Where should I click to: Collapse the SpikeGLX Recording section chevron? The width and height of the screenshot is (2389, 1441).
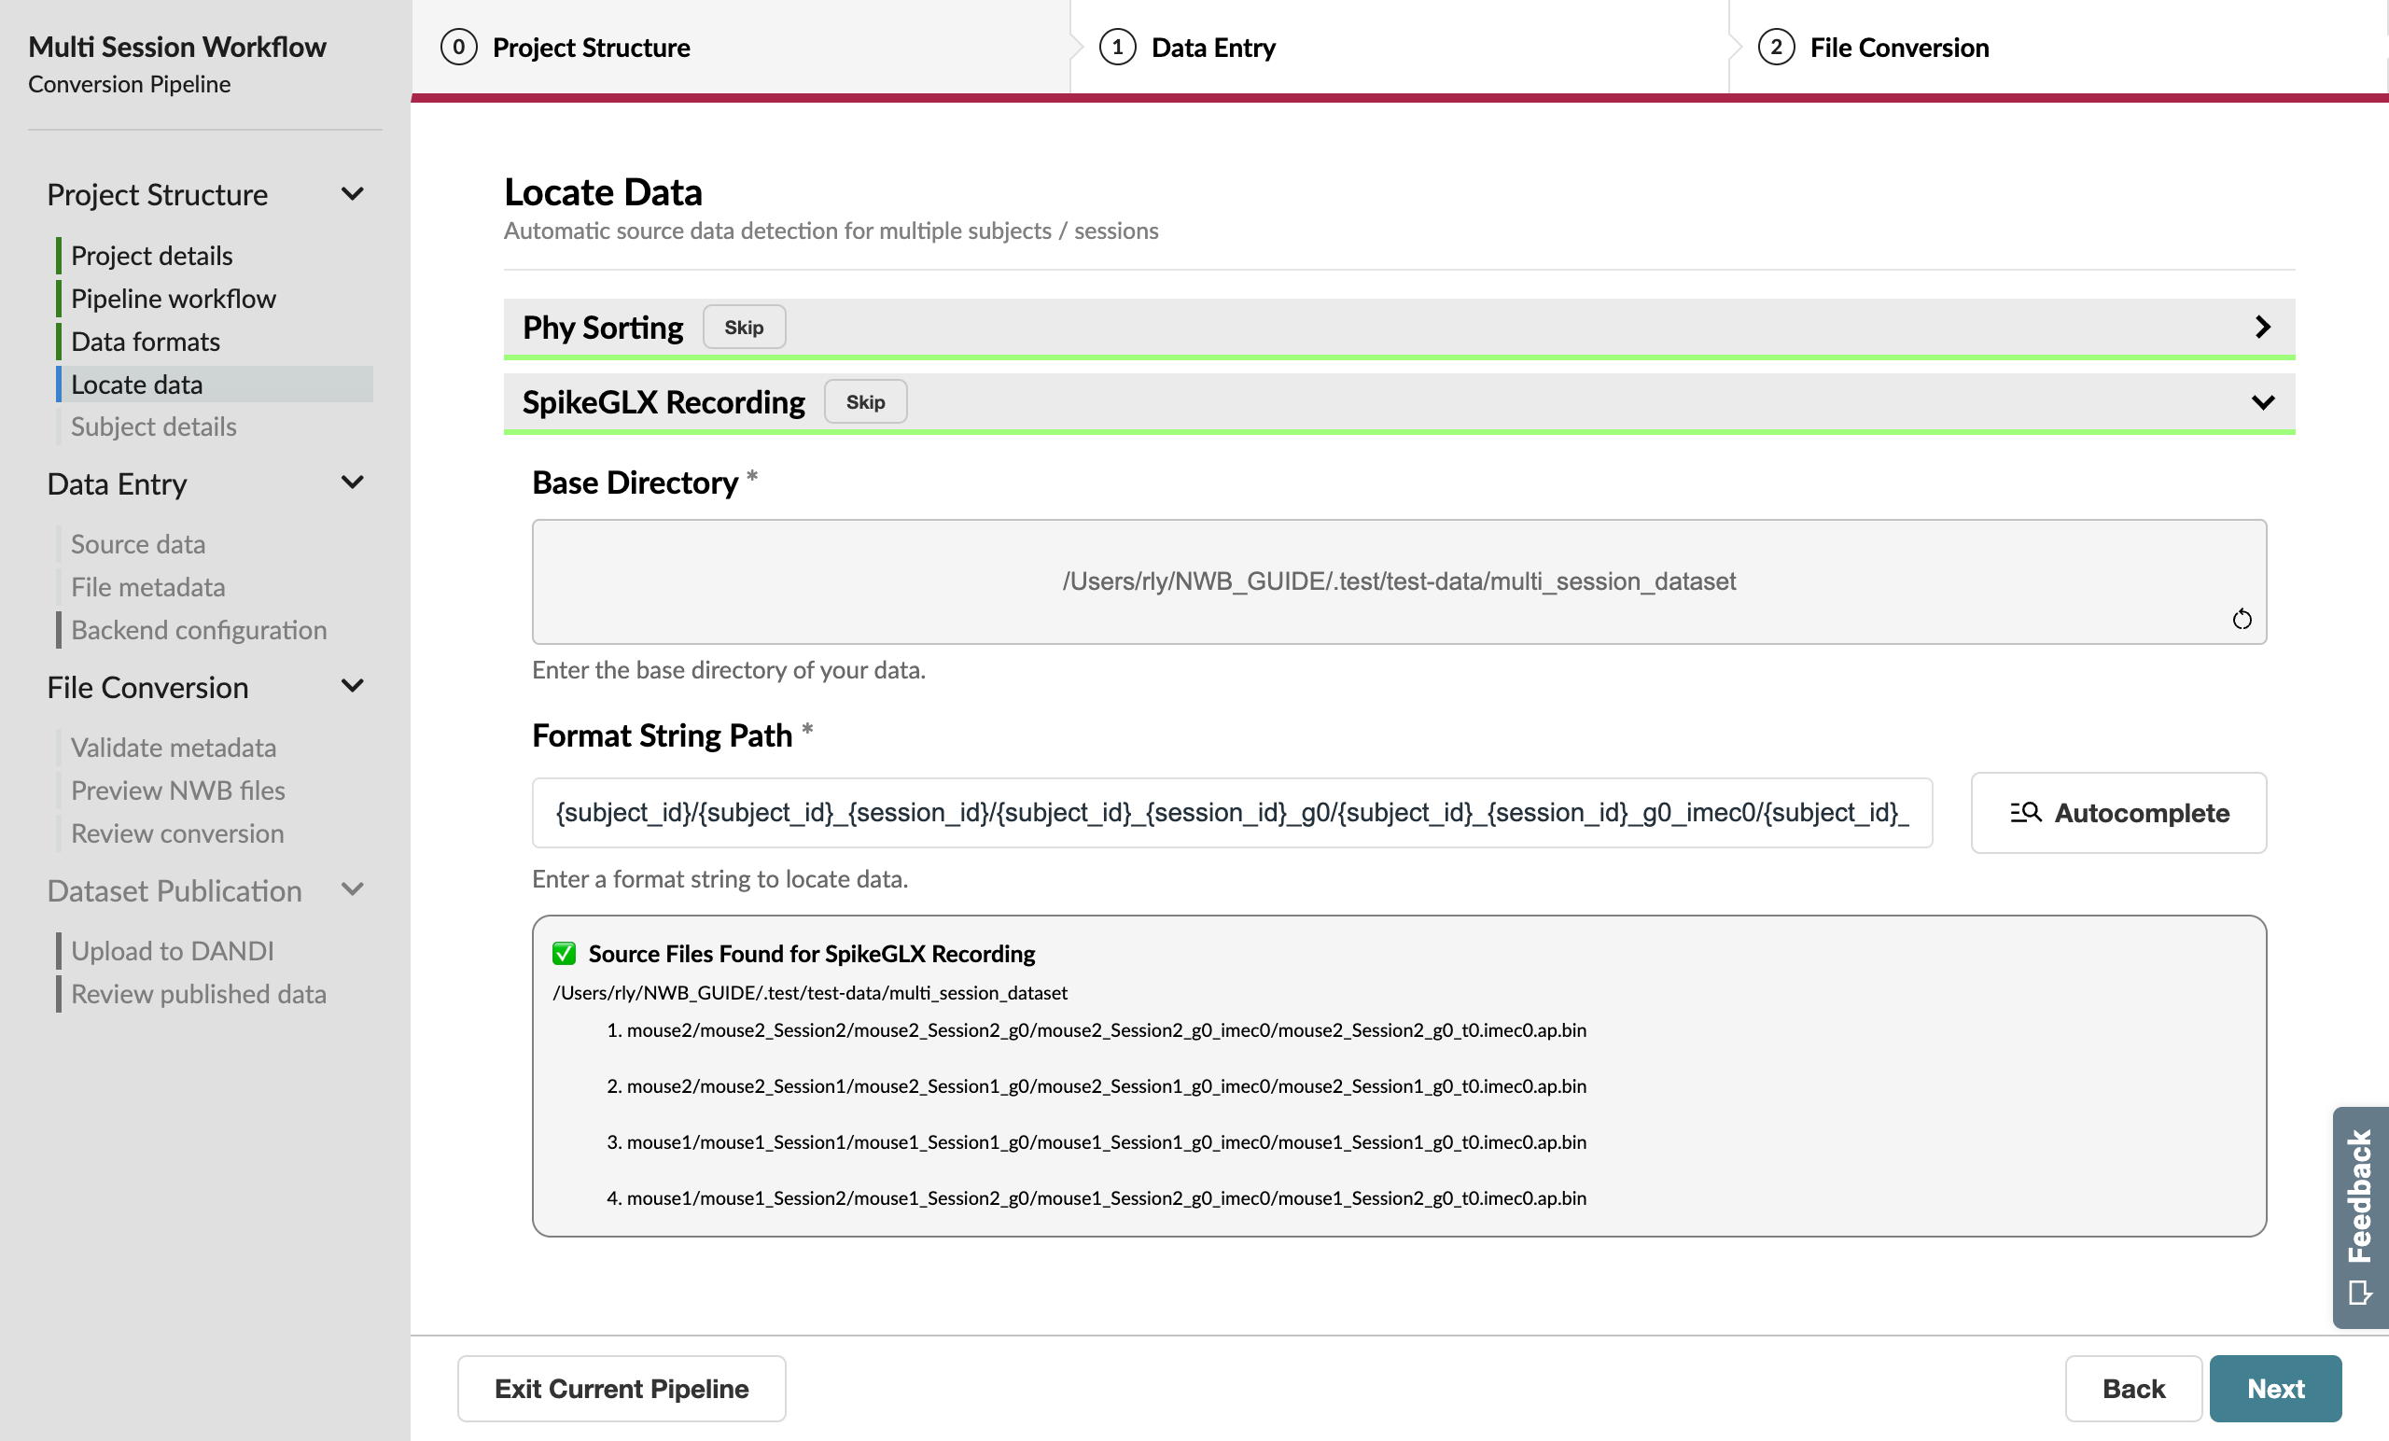coord(2263,401)
